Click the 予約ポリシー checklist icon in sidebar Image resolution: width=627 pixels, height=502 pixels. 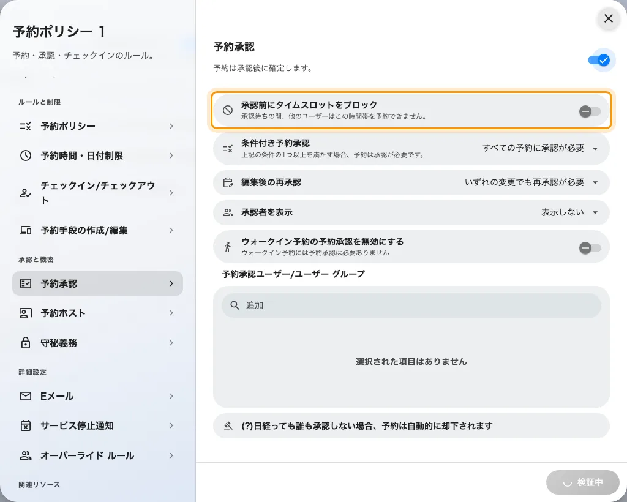tap(26, 126)
